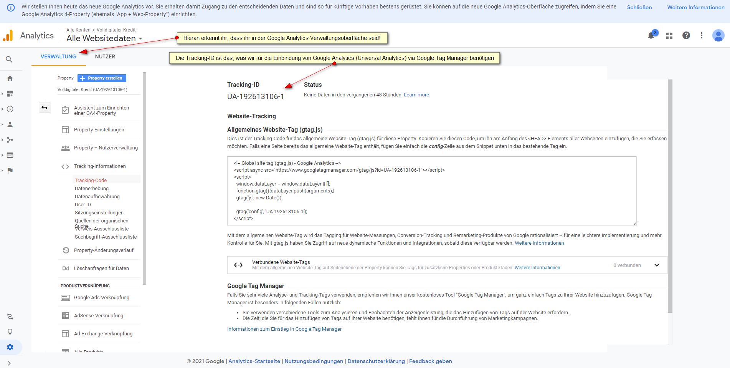Open Informationen zum Einstieg in Google Tag Manager
This screenshot has width=730, height=368.
(284, 329)
